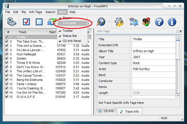The height and width of the screenshot is (124, 187).
Task: Select the track row You're Crashing, B...
Action: click(x=48, y=88)
